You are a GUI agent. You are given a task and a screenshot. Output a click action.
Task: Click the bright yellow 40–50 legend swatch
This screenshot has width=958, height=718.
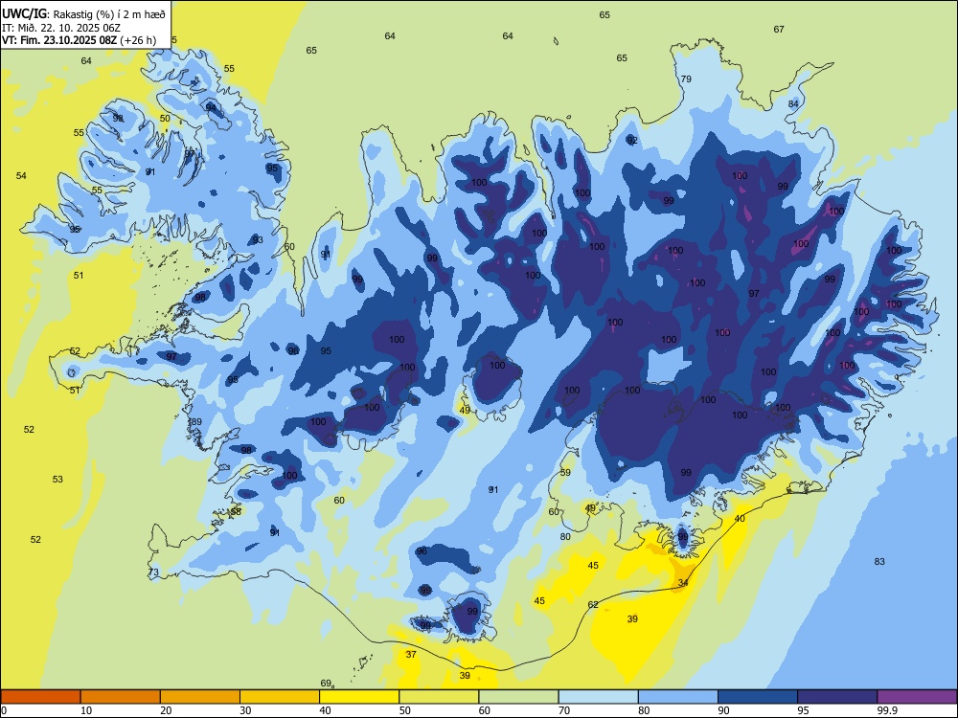click(359, 697)
